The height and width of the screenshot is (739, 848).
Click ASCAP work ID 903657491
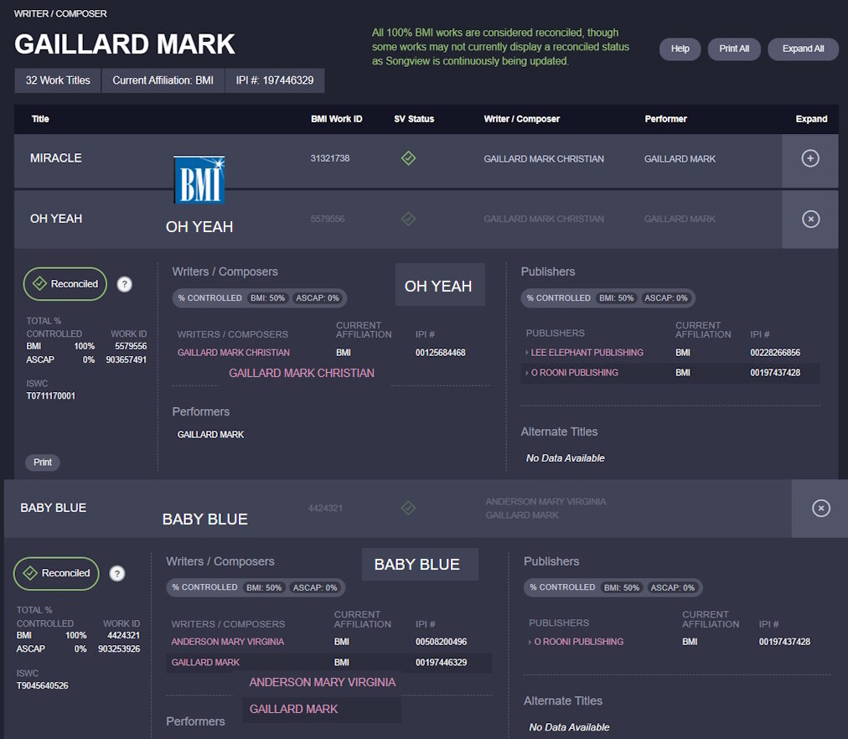pyautogui.click(x=126, y=359)
